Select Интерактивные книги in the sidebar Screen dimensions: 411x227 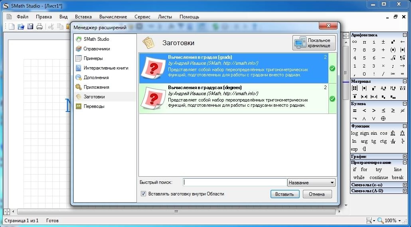pos(105,68)
